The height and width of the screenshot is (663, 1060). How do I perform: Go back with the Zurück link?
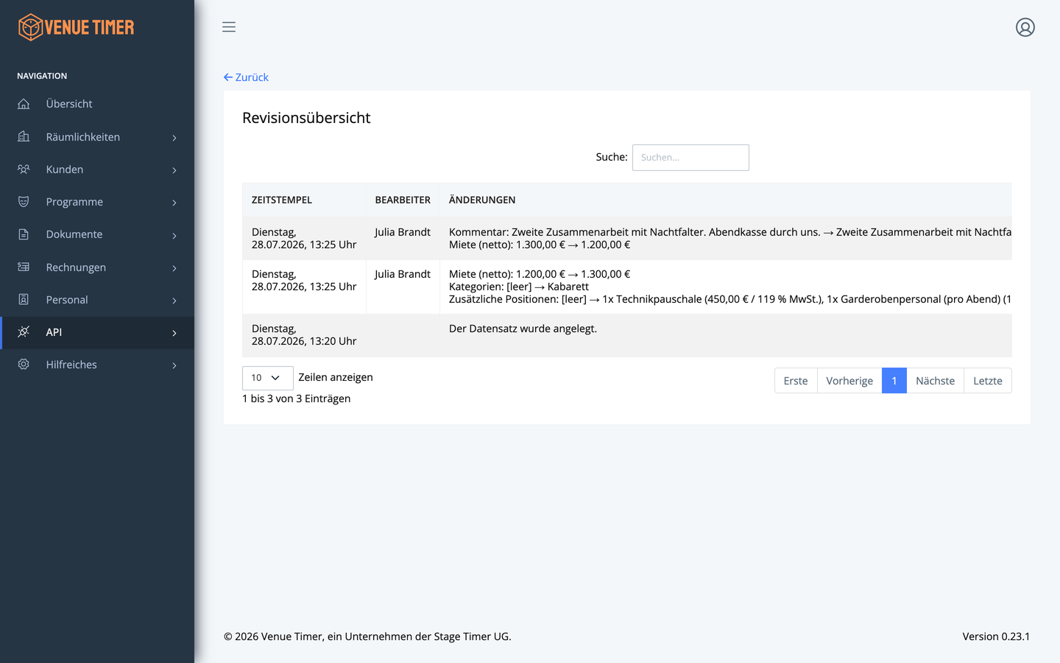pyautogui.click(x=246, y=77)
